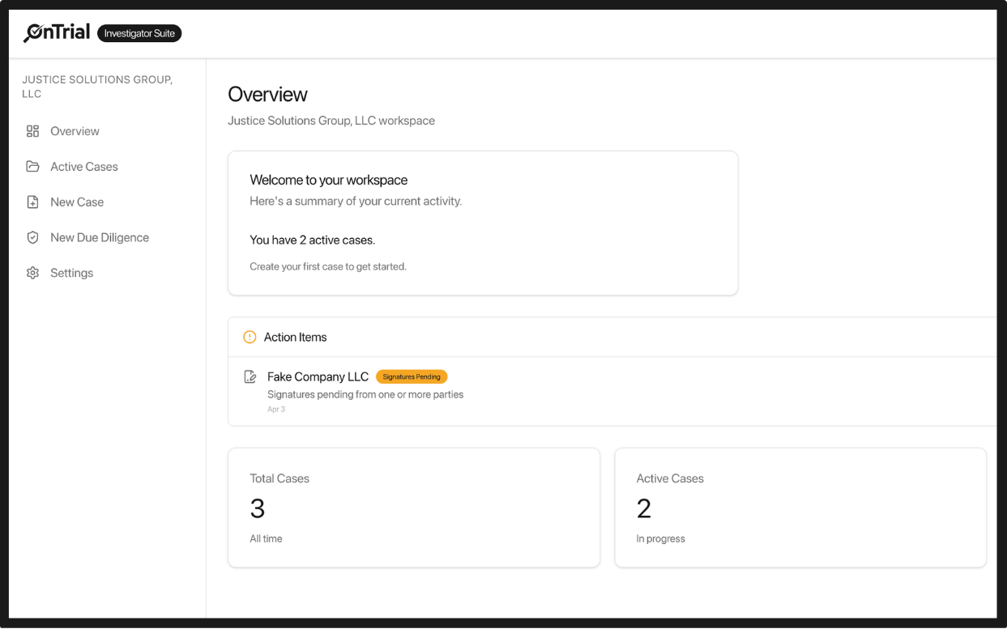This screenshot has width=1007, height=629.
Task: Click the Active Cases folder icon
Action: point(32,167)
